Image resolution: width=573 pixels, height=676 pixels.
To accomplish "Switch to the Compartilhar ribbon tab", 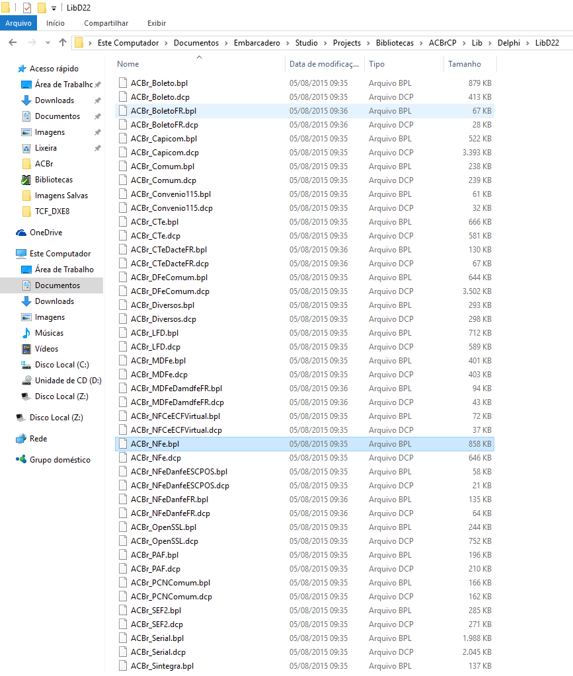I will tap(106, 23).
